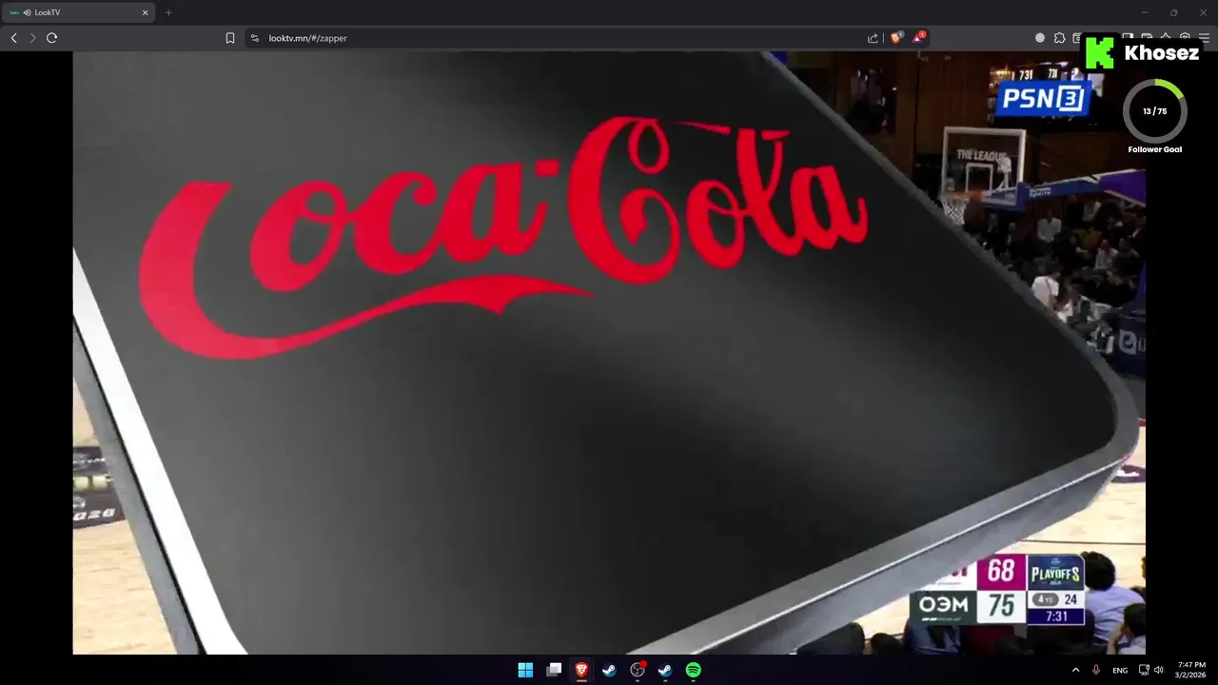Restore down the browser window
The height and width of the screenshot is (685, 1218).
1173,12
